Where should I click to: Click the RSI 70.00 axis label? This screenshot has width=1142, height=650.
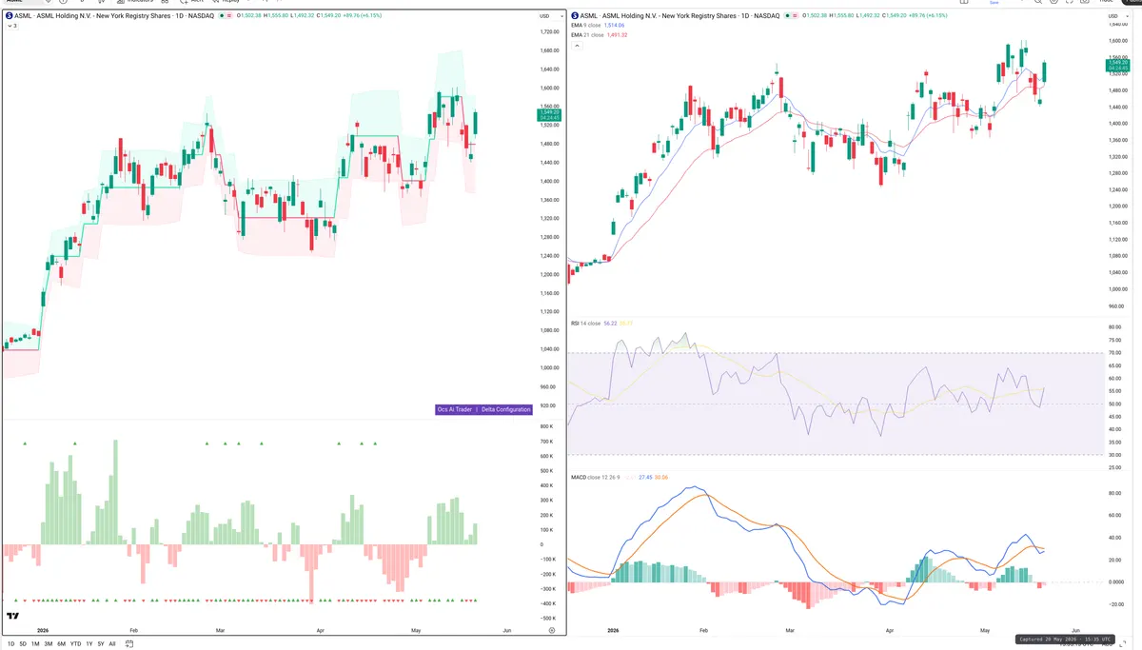[1115, 353]
